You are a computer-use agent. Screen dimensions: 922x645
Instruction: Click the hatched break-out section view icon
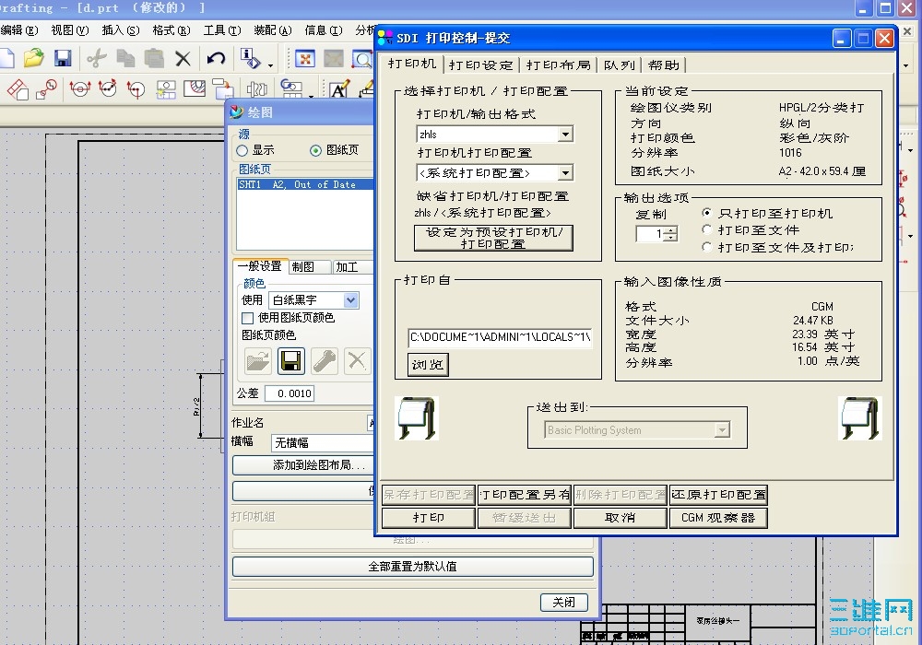coord(195,88)
